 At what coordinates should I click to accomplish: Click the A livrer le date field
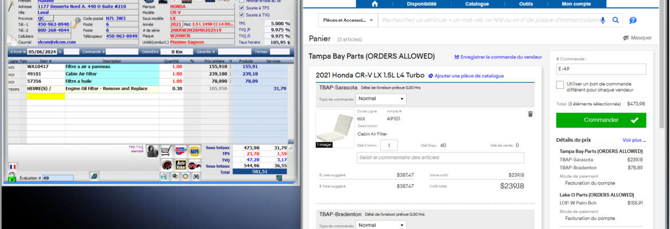click(42, 52)
